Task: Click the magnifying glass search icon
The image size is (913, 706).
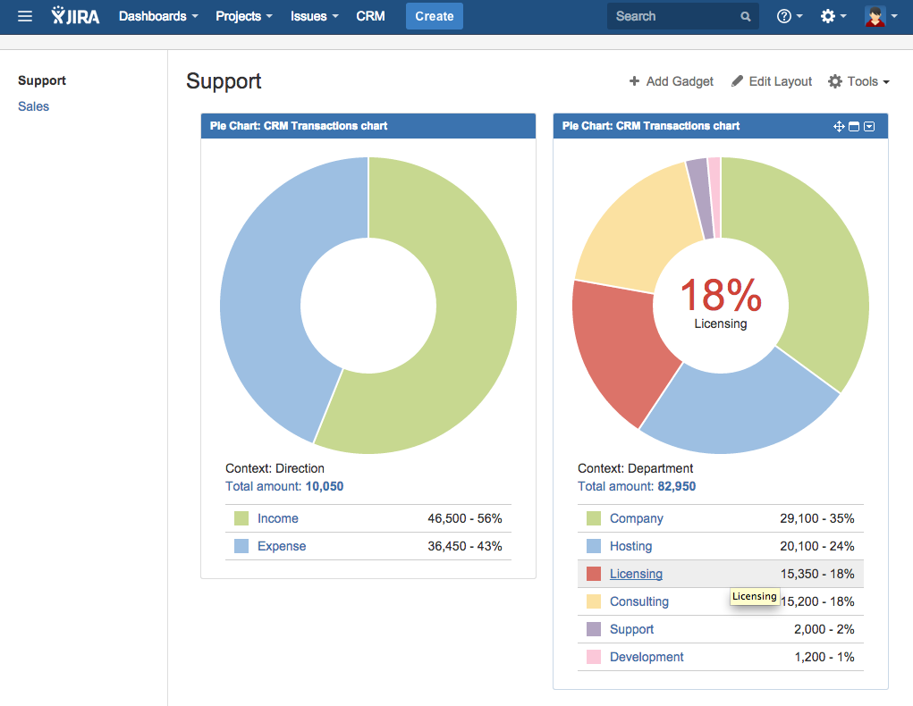Action: click(746, 17)
